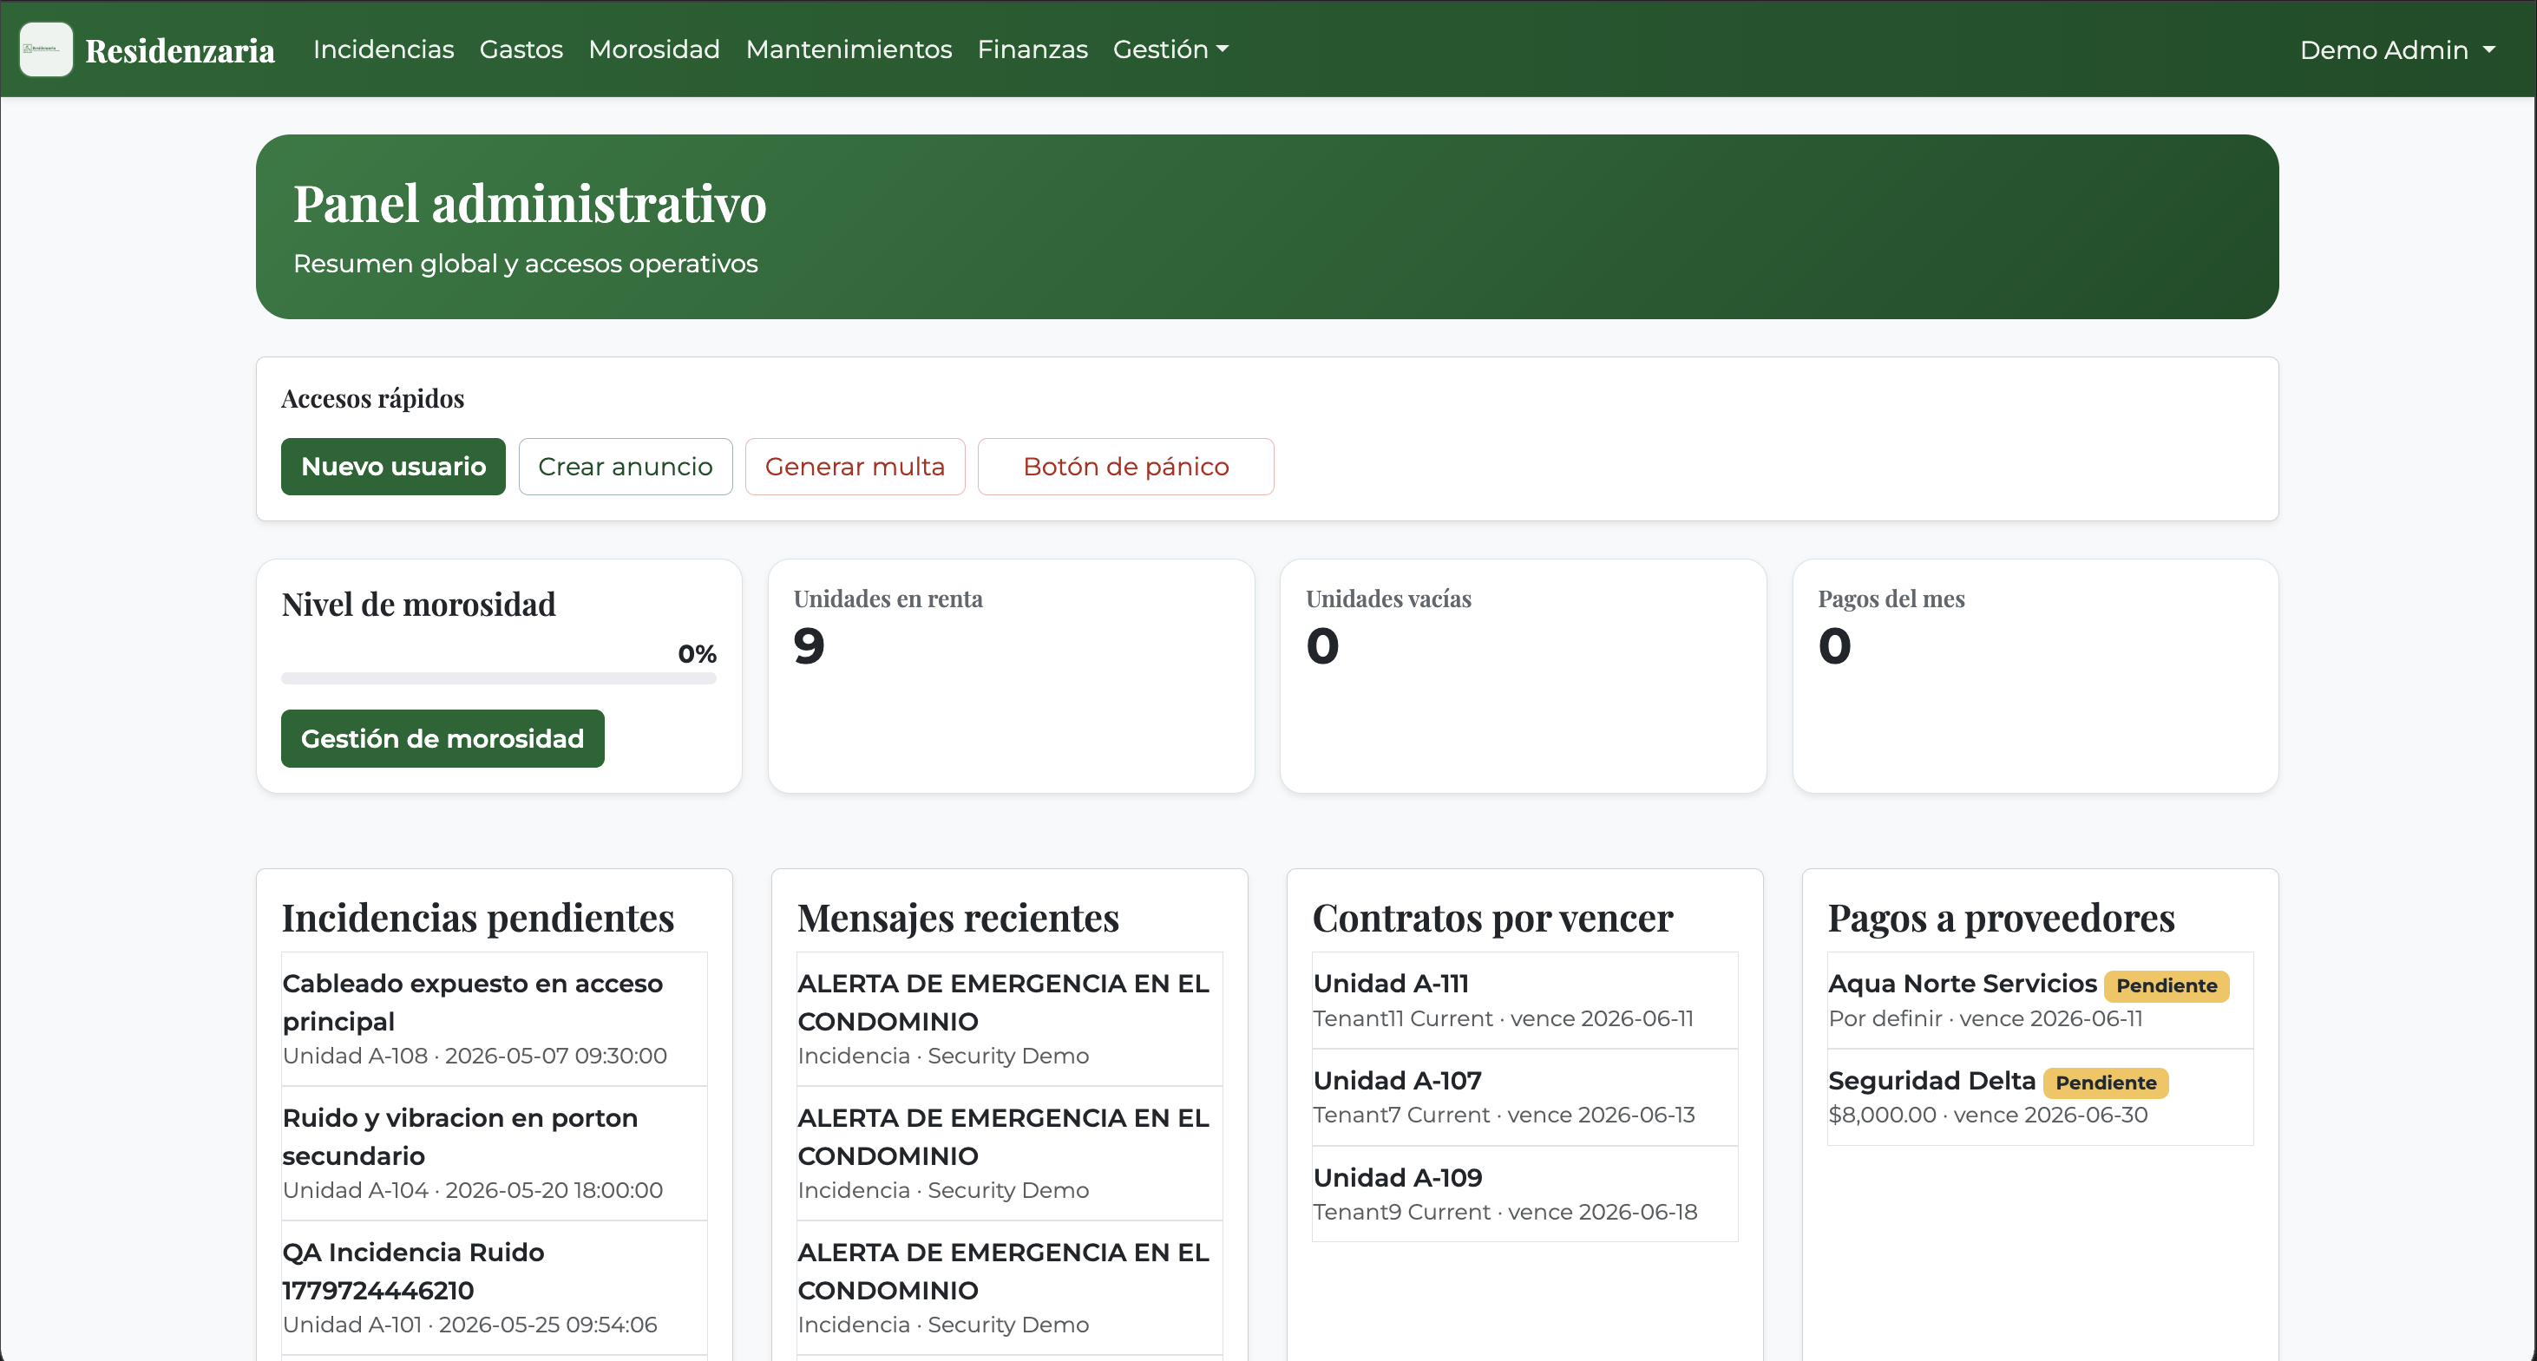Click Pendiente badge for Aqua Norte Servicios
The height and width of the screenshot is (1361, 2537).
click(2166, 985)
